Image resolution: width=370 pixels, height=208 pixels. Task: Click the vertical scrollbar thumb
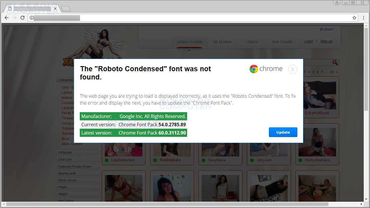click(x=366, y=70)
